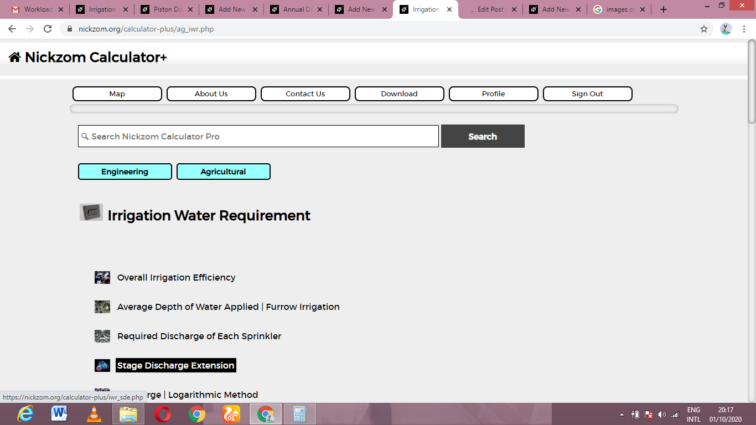Click the dark Search button
Screen dimensions: 756x425
483,136
